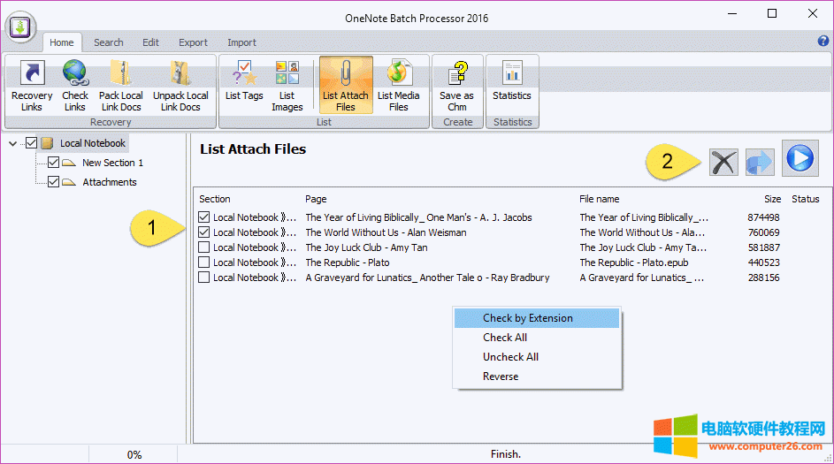
Task: Open the List Tags tool
Action: click(x=244, y=86)
